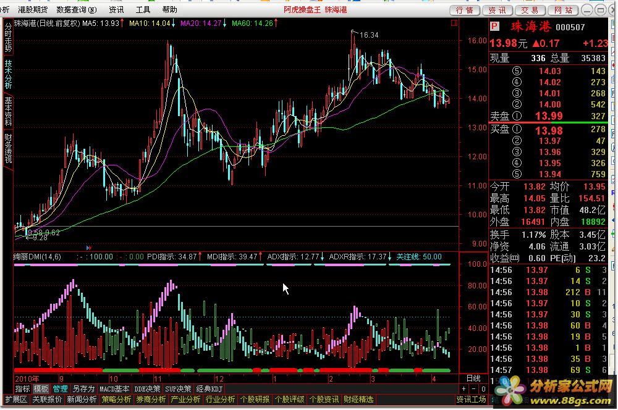Click the 2010年 date marker on time axis
The width and height of the screenshot is (618, 410).
click(27, 379)
